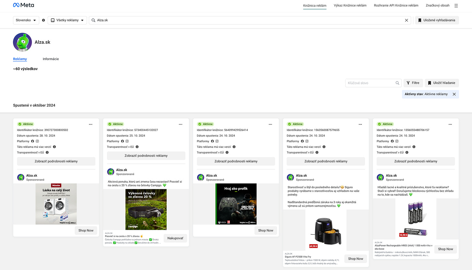
Task: Click 'Siguro AF-P250B Vita Fry' product title
Action: [298, 257]
